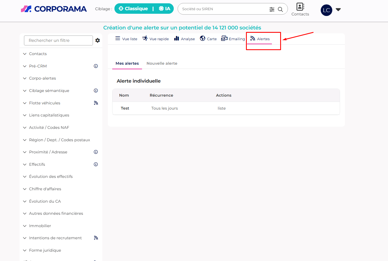Click the info icon beside Effectifs
The height and width of the screenshot is (261, 388).
pos(96,164)
